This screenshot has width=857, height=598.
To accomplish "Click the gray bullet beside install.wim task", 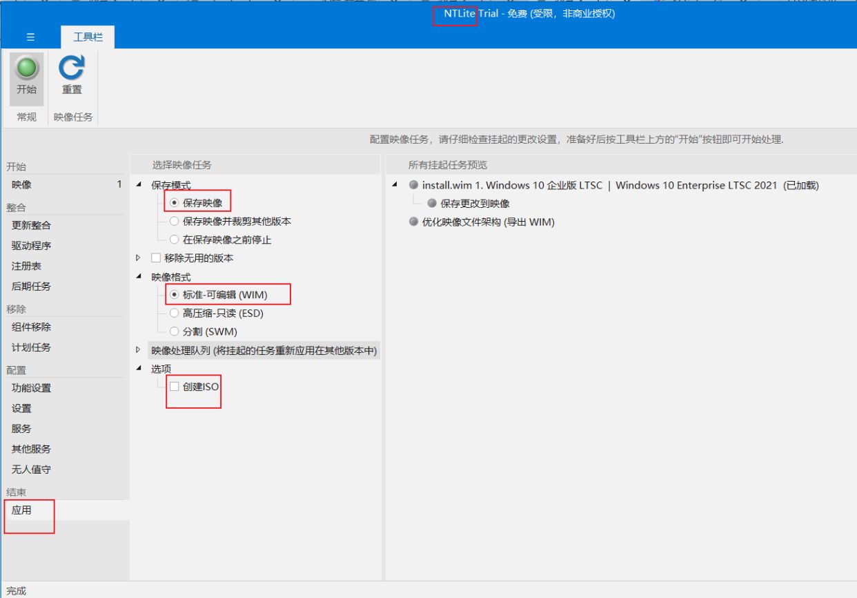I will [x=414, y=185].
